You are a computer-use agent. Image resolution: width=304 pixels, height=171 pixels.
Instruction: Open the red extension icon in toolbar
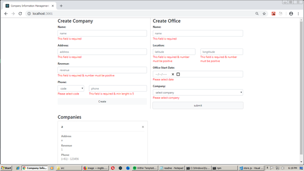274,14
